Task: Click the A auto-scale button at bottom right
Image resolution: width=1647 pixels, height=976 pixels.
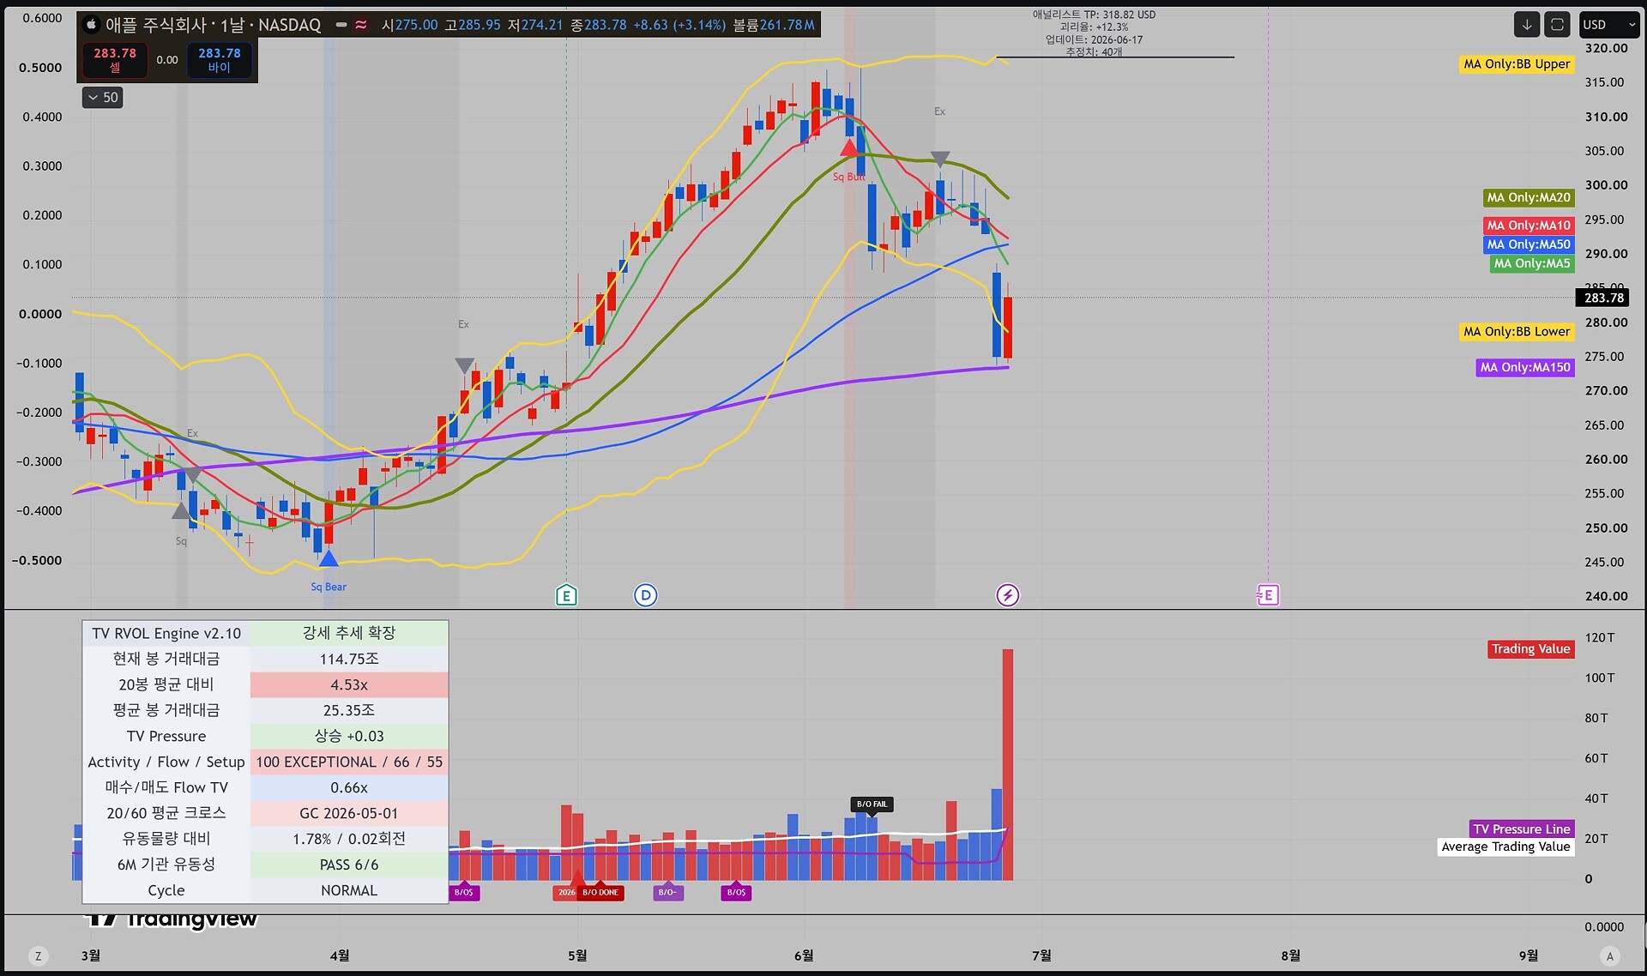Action: tap(1609, 955)
